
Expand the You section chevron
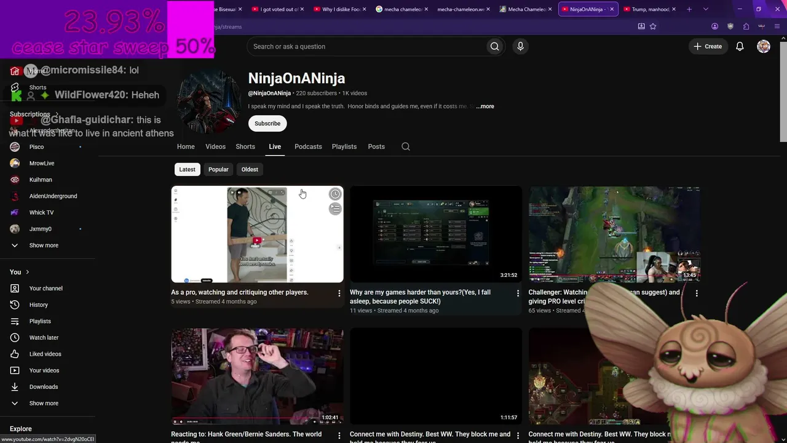click(x=27, y=272)
